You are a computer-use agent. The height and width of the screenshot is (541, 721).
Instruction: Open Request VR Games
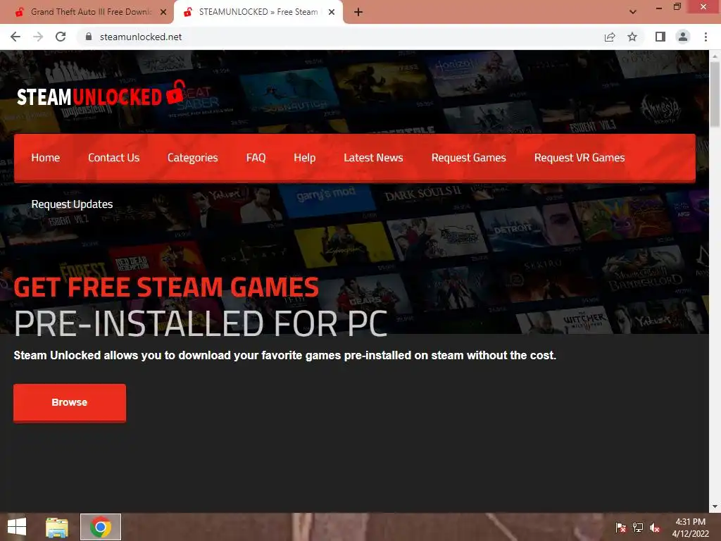[x=579, y=158]
